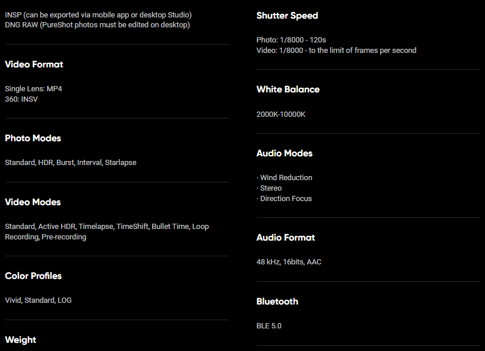Click the BLE 5.0 value text

[x=269, y=325]
